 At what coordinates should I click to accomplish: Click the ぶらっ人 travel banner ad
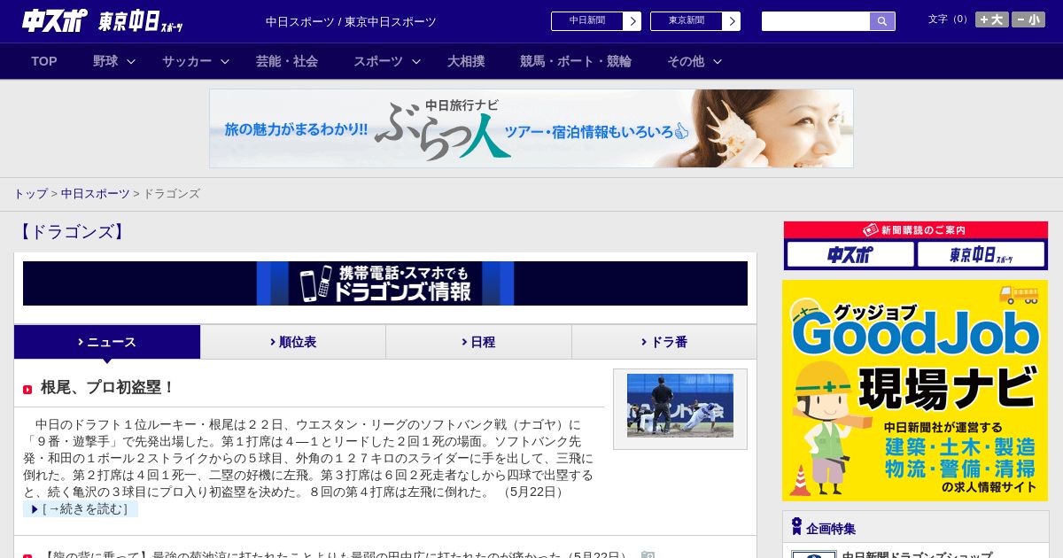point(531,128)
